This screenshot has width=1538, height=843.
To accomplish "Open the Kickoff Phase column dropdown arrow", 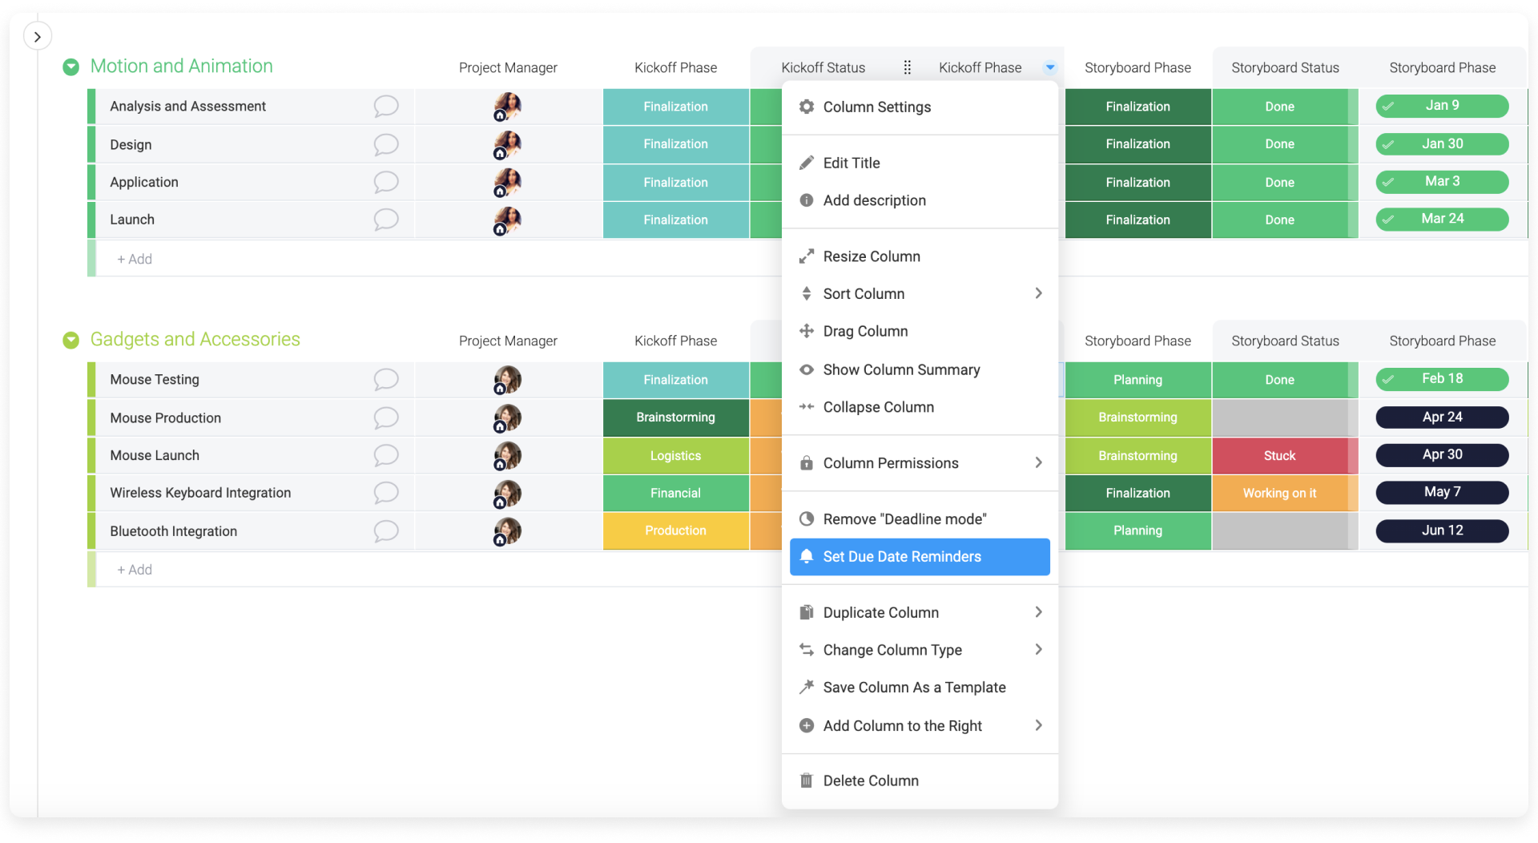I will click(x=1049, y=67).
